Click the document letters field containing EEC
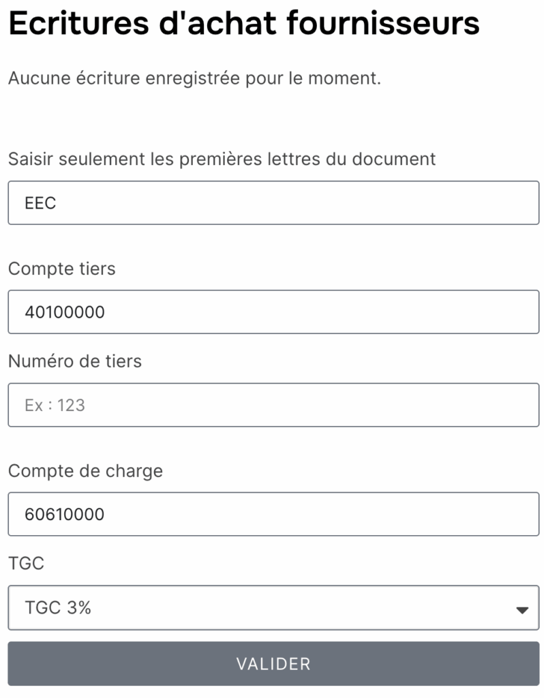Image resolution: width=544 pixels, height=698 pixels. (273, 202)
